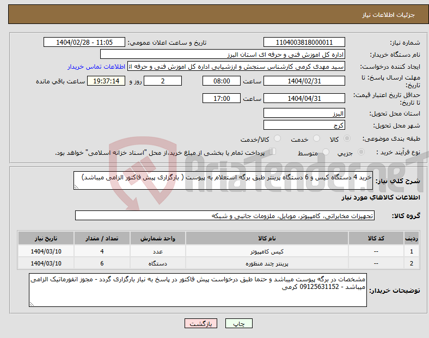The height and width of the screenshot is (338, 429).
Task: Click date 1404/03/10 in پرینتر چند منظوره row
Action: [x=46, y=263]
